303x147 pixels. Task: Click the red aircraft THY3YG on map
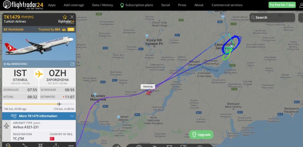click(x=148, y=93)
